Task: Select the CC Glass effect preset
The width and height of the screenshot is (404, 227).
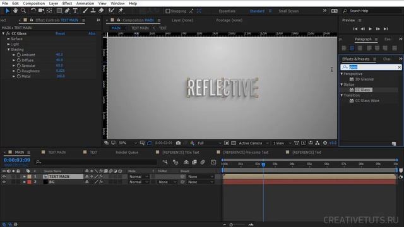Action: pyautogui.click(x=363, y=90)
